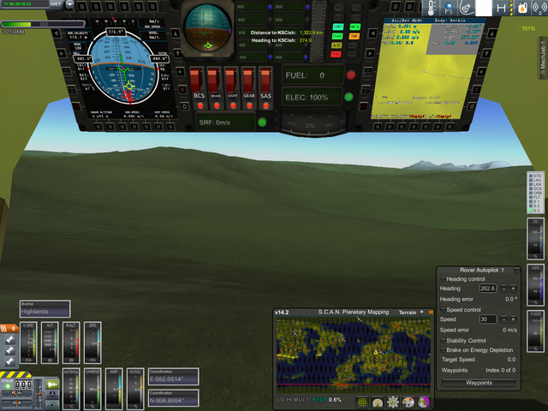Enable Heading control checkbox

click(444, 279)
